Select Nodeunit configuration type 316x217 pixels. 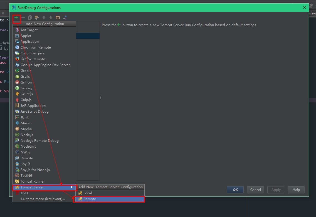pyautogui.click(x=44, y=147)
